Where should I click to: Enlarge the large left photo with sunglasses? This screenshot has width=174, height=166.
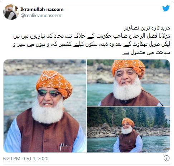[x=45, y=106]
